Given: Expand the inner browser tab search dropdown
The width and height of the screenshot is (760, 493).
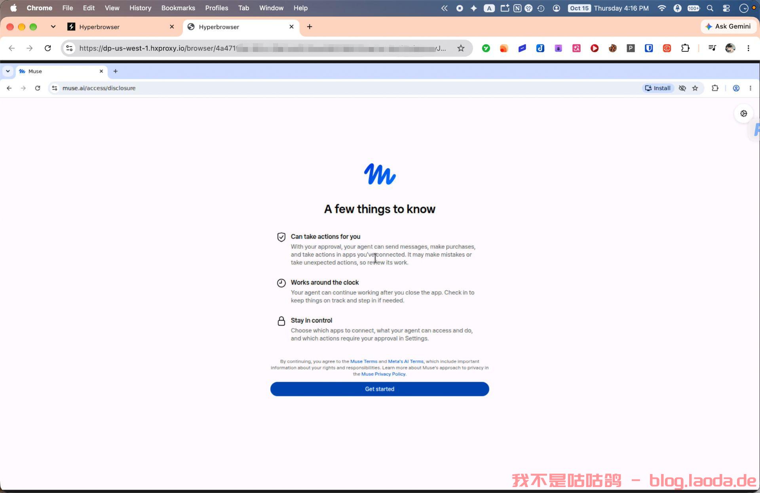Looking at the screenshot, I should coord(8,71).
